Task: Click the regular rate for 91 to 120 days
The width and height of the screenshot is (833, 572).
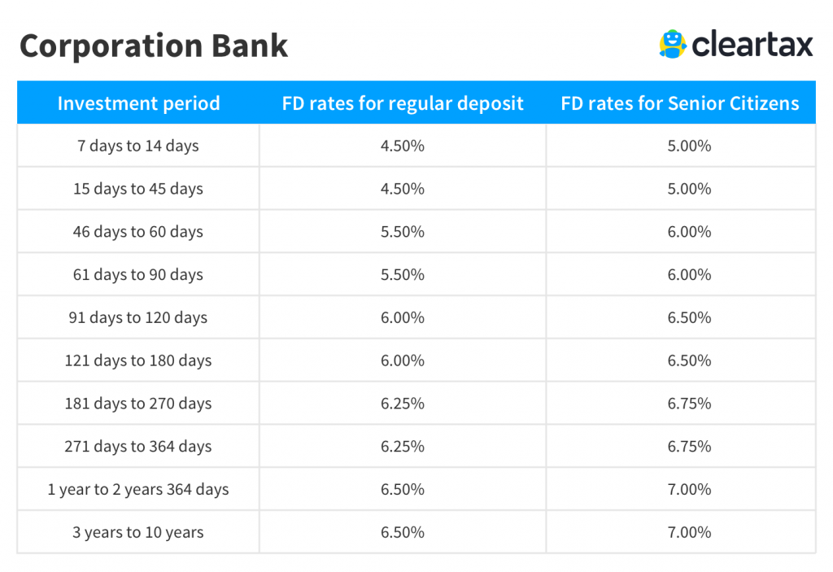Action: tap(403, 317)
